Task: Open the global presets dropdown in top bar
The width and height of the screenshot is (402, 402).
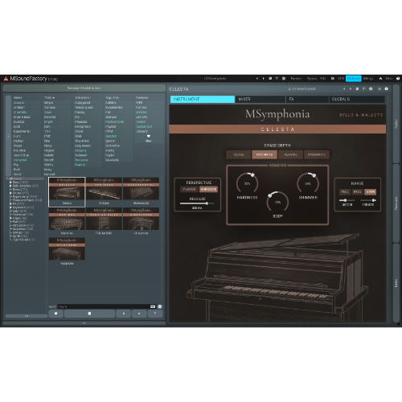Action: point(215,79)
